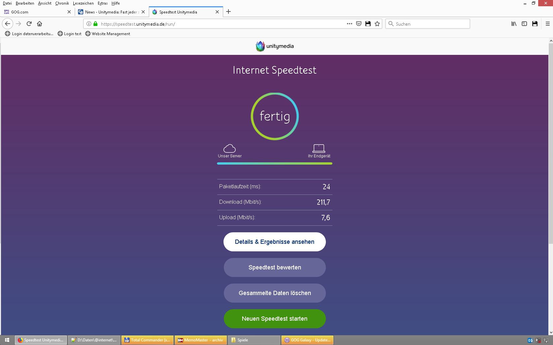Open the Datei menu
The height and width of the screenshot is (345, 553).
(7, 3)
